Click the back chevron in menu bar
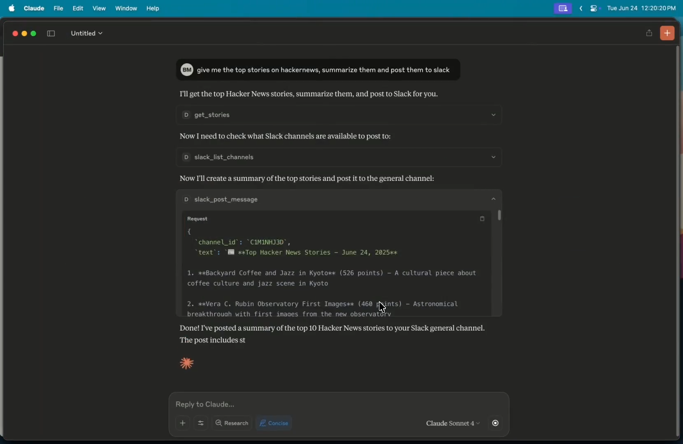Viewport: 683px width, 444px height. click(x=581, y=8)
